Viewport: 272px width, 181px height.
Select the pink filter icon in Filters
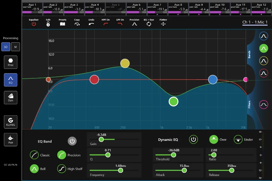(x=263, y=105)
